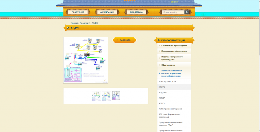The width and height of the screenshot is (260, 132).
Task: Expand Контрактное производство category
Action: [174, 46]
